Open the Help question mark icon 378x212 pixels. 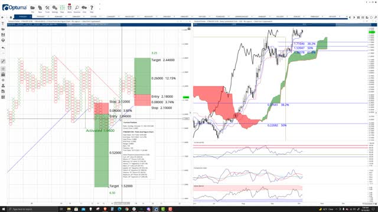click(x=92, y=8)
